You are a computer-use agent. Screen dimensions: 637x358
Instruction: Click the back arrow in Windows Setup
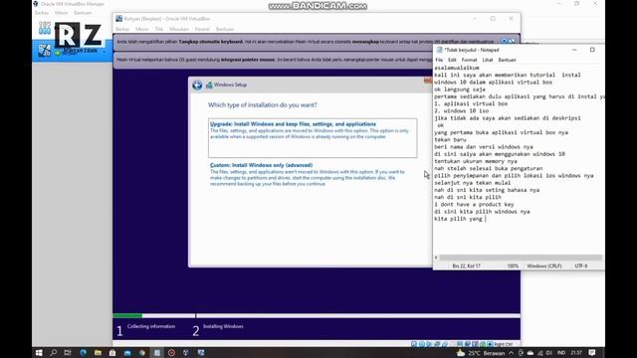(197, 86)
